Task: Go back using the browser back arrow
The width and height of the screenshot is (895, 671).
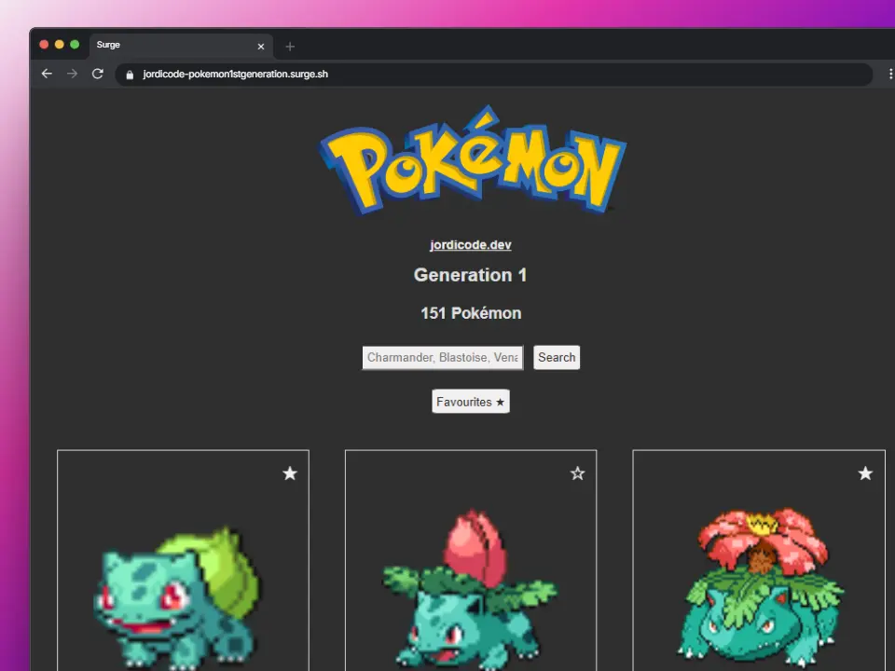Action: tap(47, 74)
